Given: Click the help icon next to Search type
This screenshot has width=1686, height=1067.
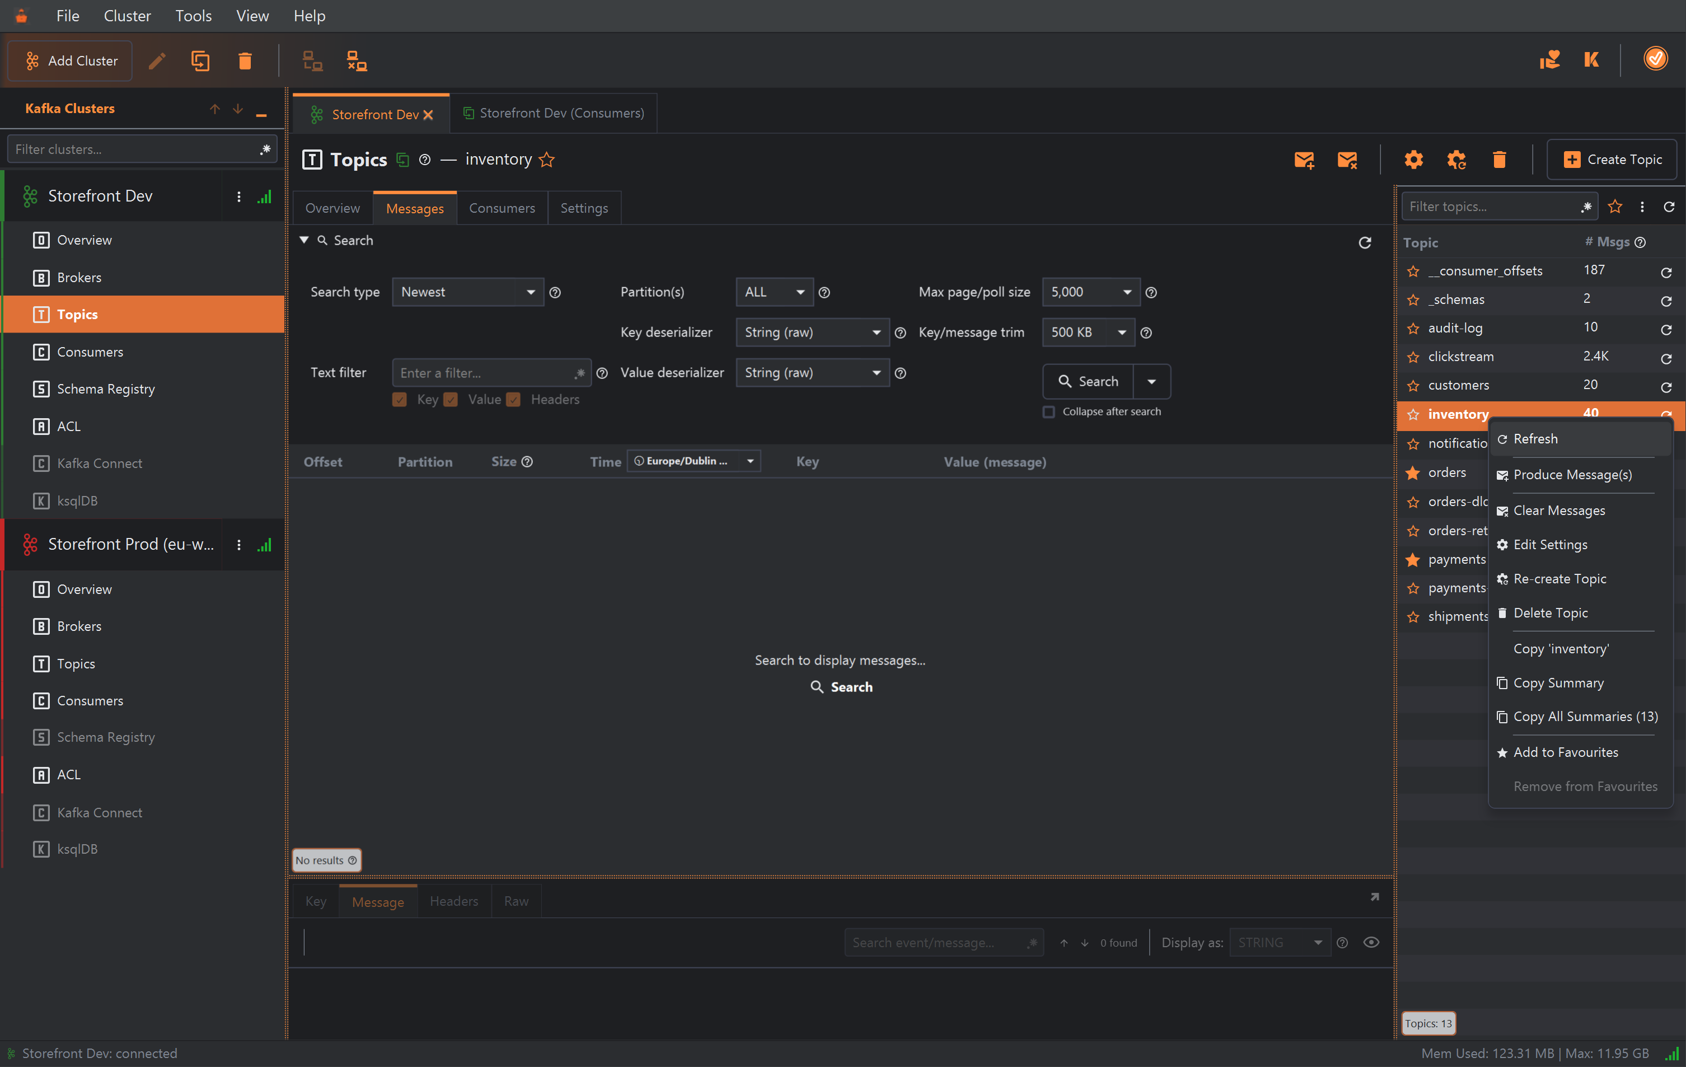Looking at the screenshot, I should coord(555,293).
